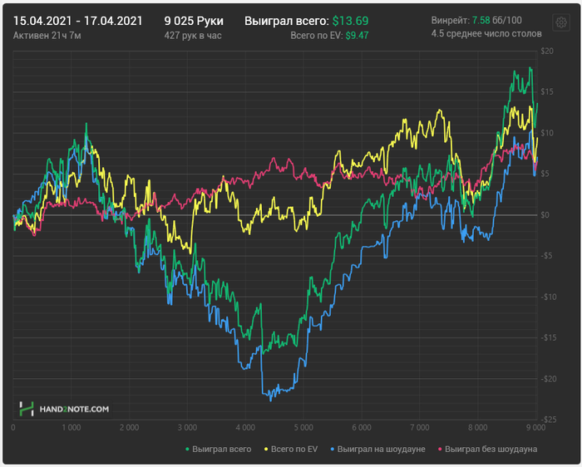
Task: Click the 1 000 x-axis label
Action: (72, 427)
